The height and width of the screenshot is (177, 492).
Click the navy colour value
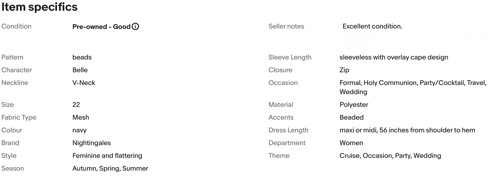[x=79, y=130]
